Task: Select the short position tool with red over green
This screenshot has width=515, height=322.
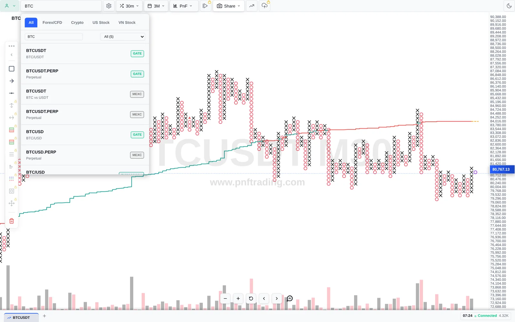Action: pyautogui.click(x=12, y=142)
